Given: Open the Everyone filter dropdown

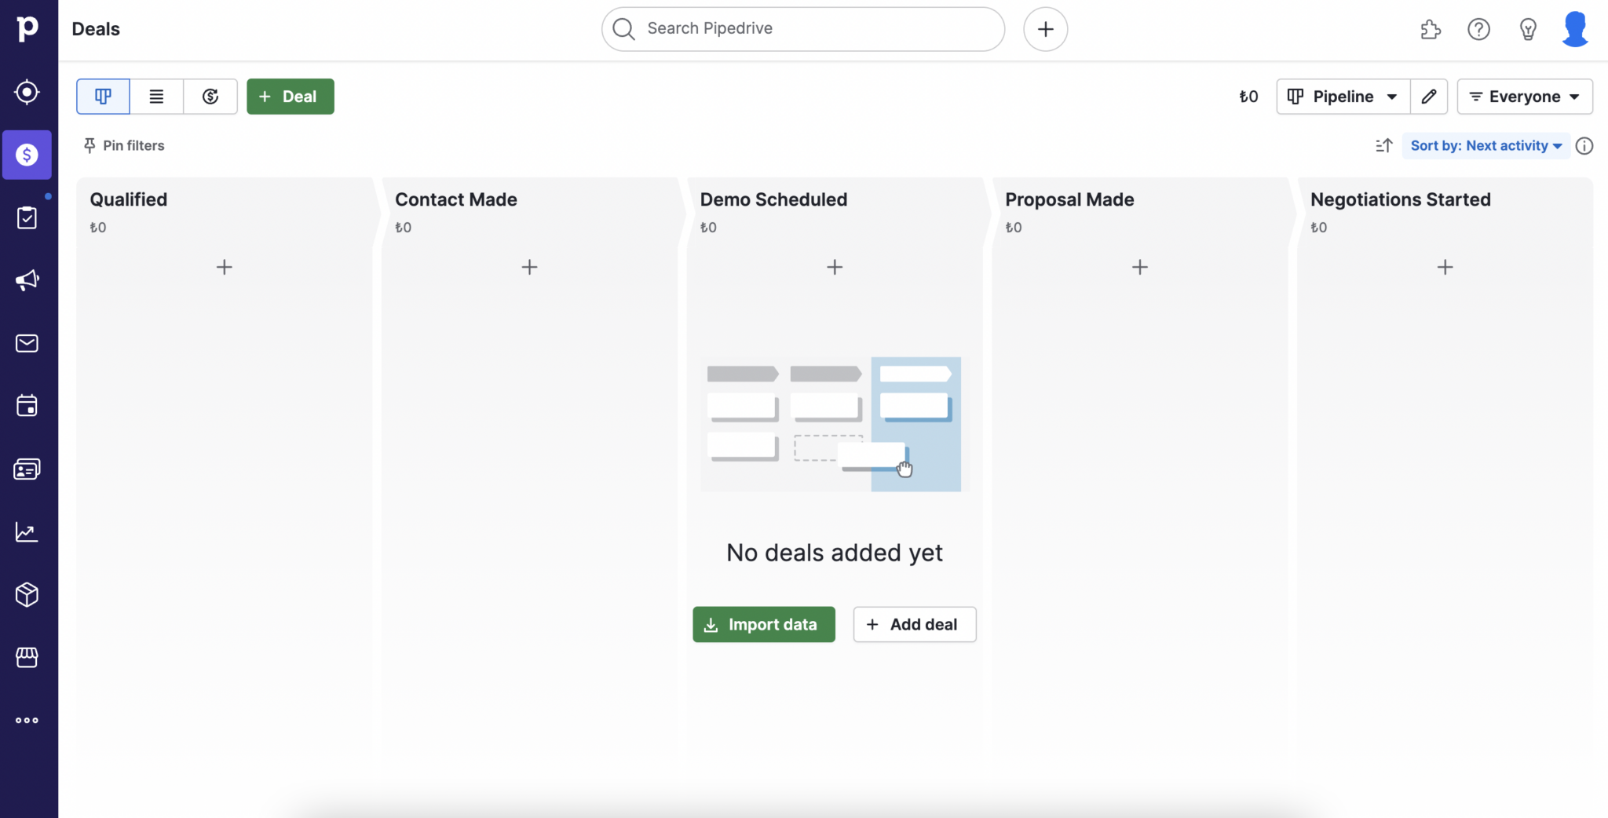Looking at the screenshot, I should 1524,96.
